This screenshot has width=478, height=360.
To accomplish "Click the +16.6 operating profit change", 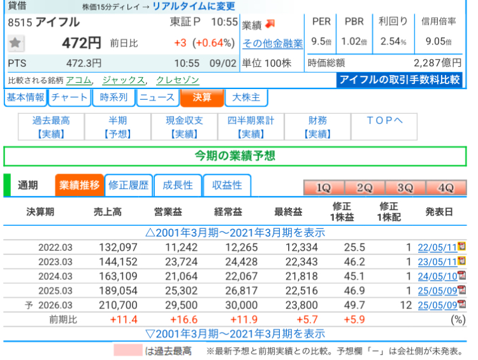I will (x=184, y=319).
